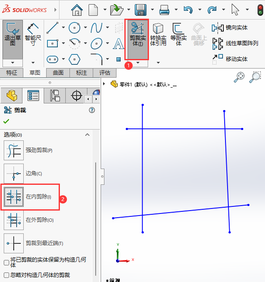Select the Circle sketch tool
The image size is (265, 282).
click(74, 28)
